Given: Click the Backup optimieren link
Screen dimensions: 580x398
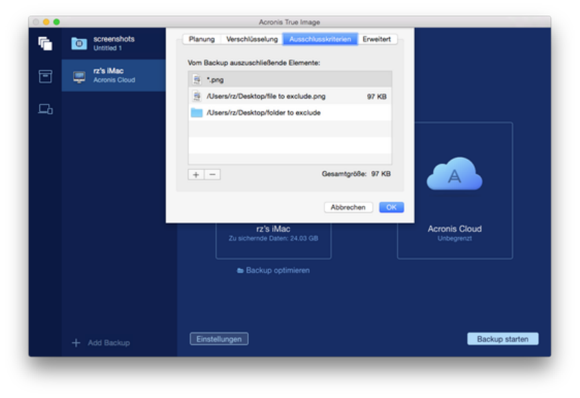Looking at the screenshot, I should tap(274, 270).
